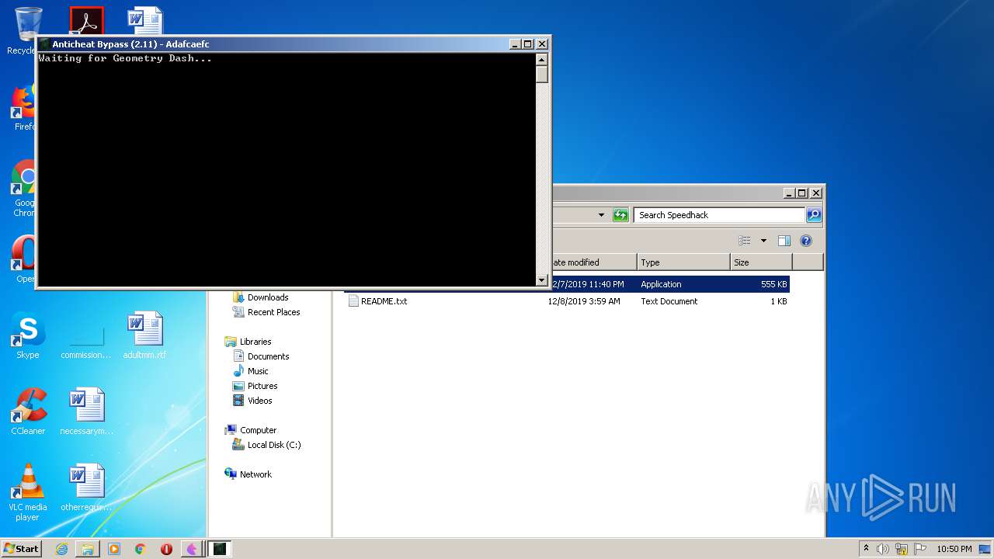The height and width of the screenshot is (559, 994).
Task: Open the VLC media player desktop shortcut
Action: point(28,492)
